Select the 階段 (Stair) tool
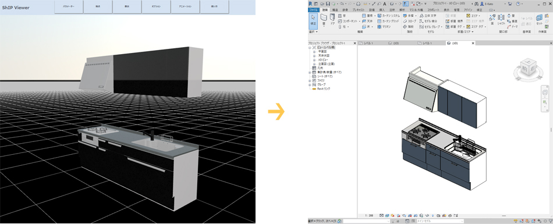This screenshot has width=553, height=224. (408, 26)
